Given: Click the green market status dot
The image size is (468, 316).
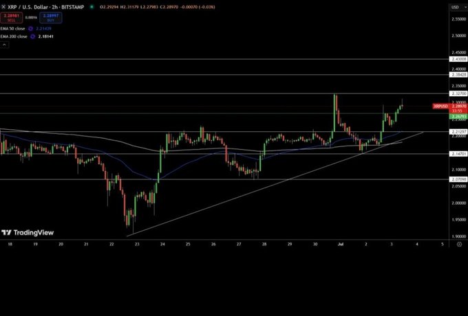Looking at the screenshot, I should click(x=92, y=7).
